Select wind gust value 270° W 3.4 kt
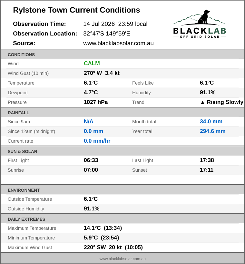Viewport: 245px width, 264px height. tap(102, 73)
